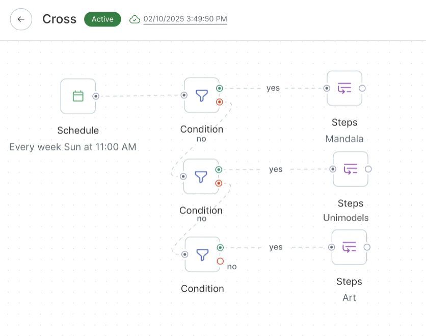
Task: Click the Art Steps node icon
Action: (349, 247)
